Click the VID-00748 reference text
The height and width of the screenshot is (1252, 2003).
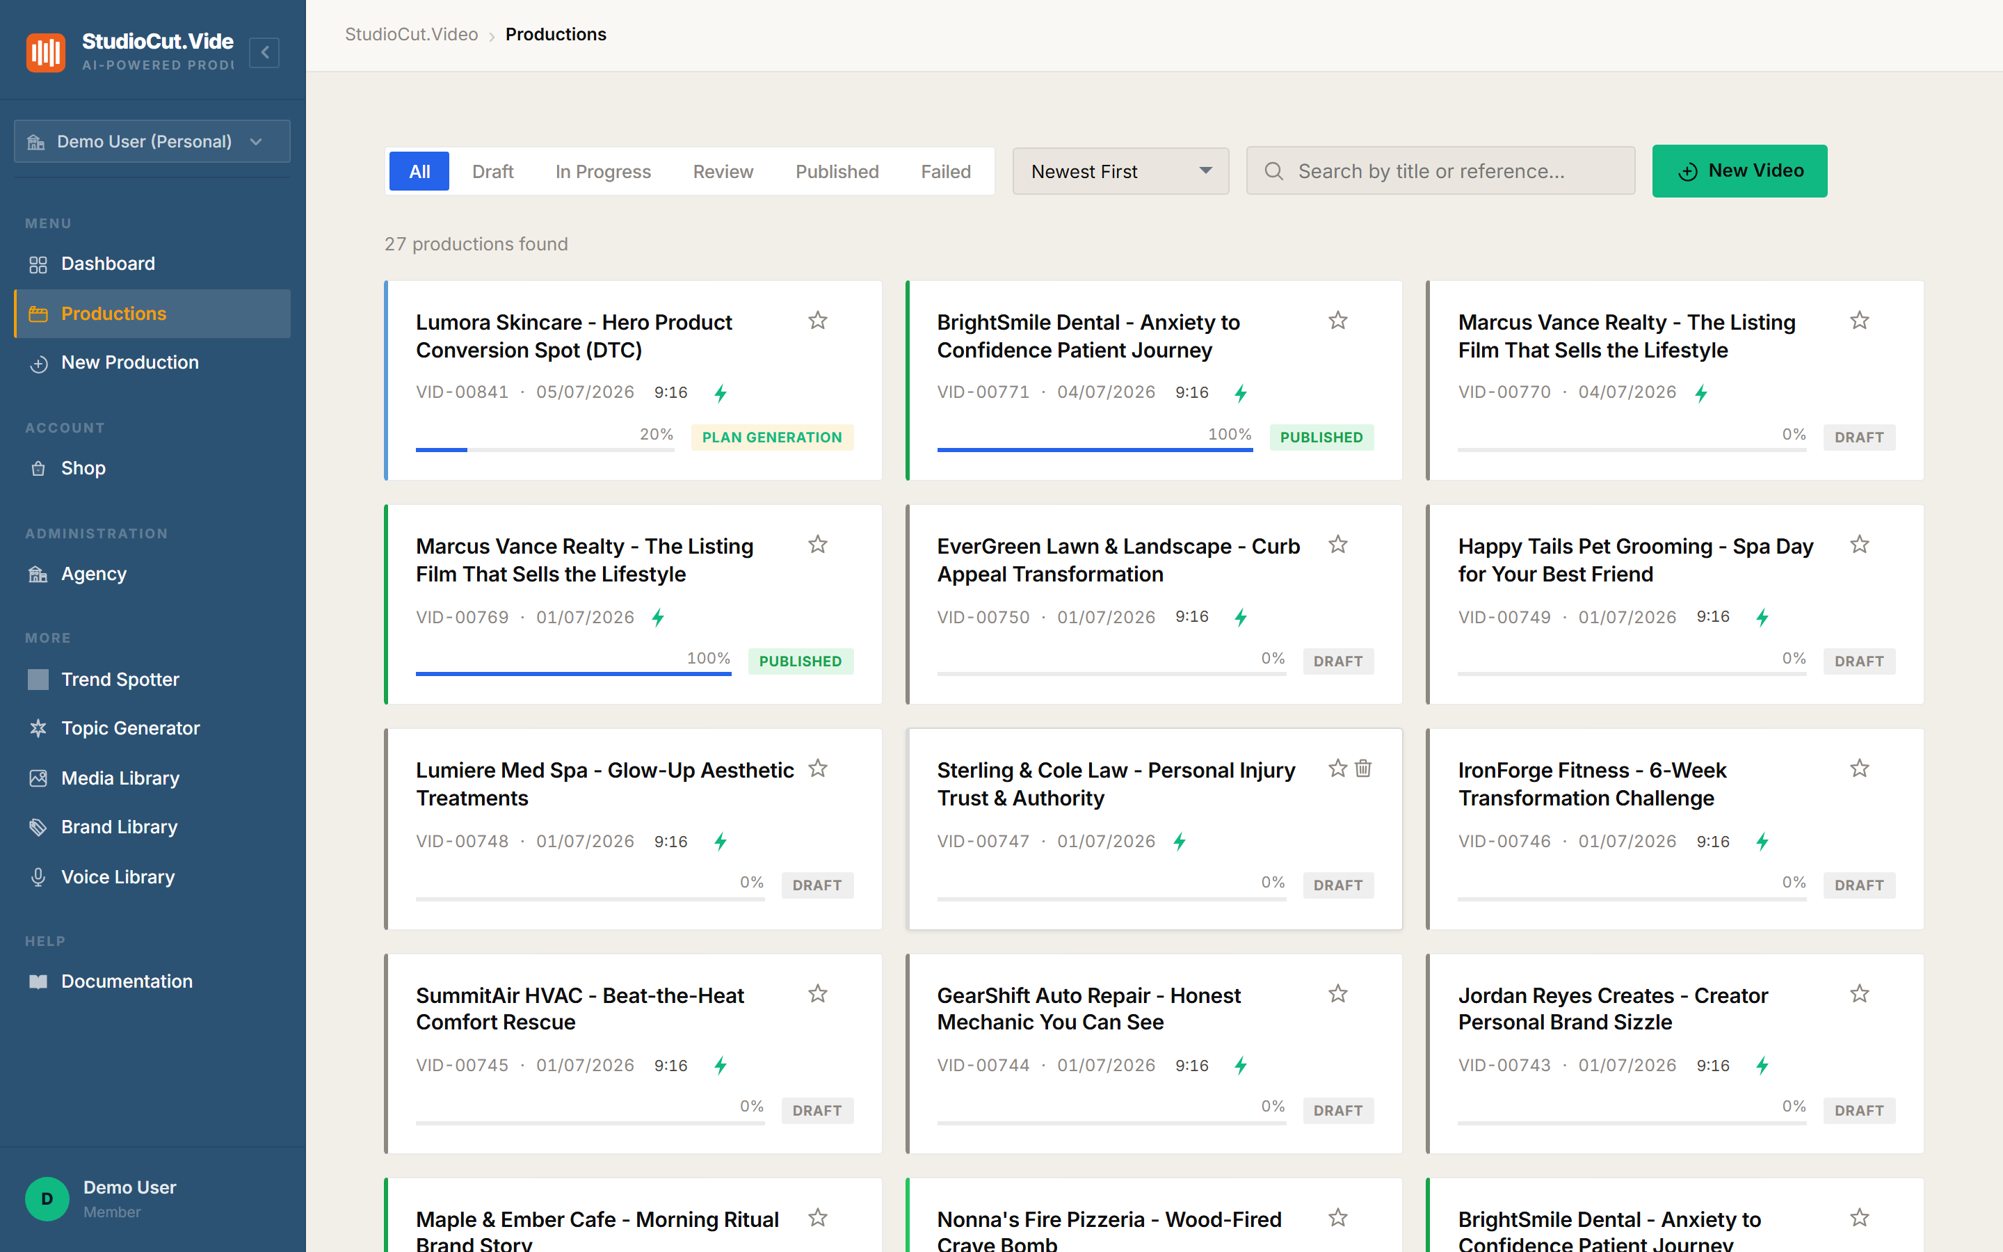pos(462,842)
